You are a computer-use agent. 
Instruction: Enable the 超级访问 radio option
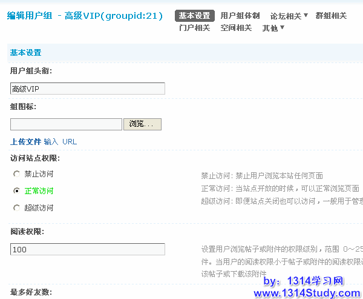coord(16,208)
